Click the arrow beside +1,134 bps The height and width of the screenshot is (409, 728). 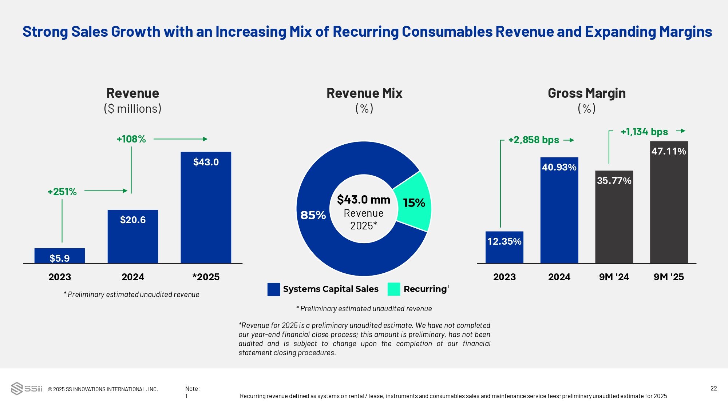point(680,131)
